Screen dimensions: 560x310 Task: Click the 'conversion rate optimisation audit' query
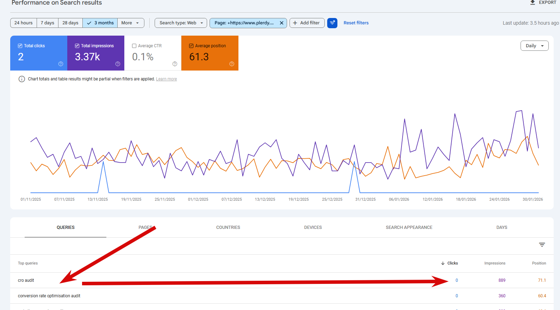click(49, 296)
